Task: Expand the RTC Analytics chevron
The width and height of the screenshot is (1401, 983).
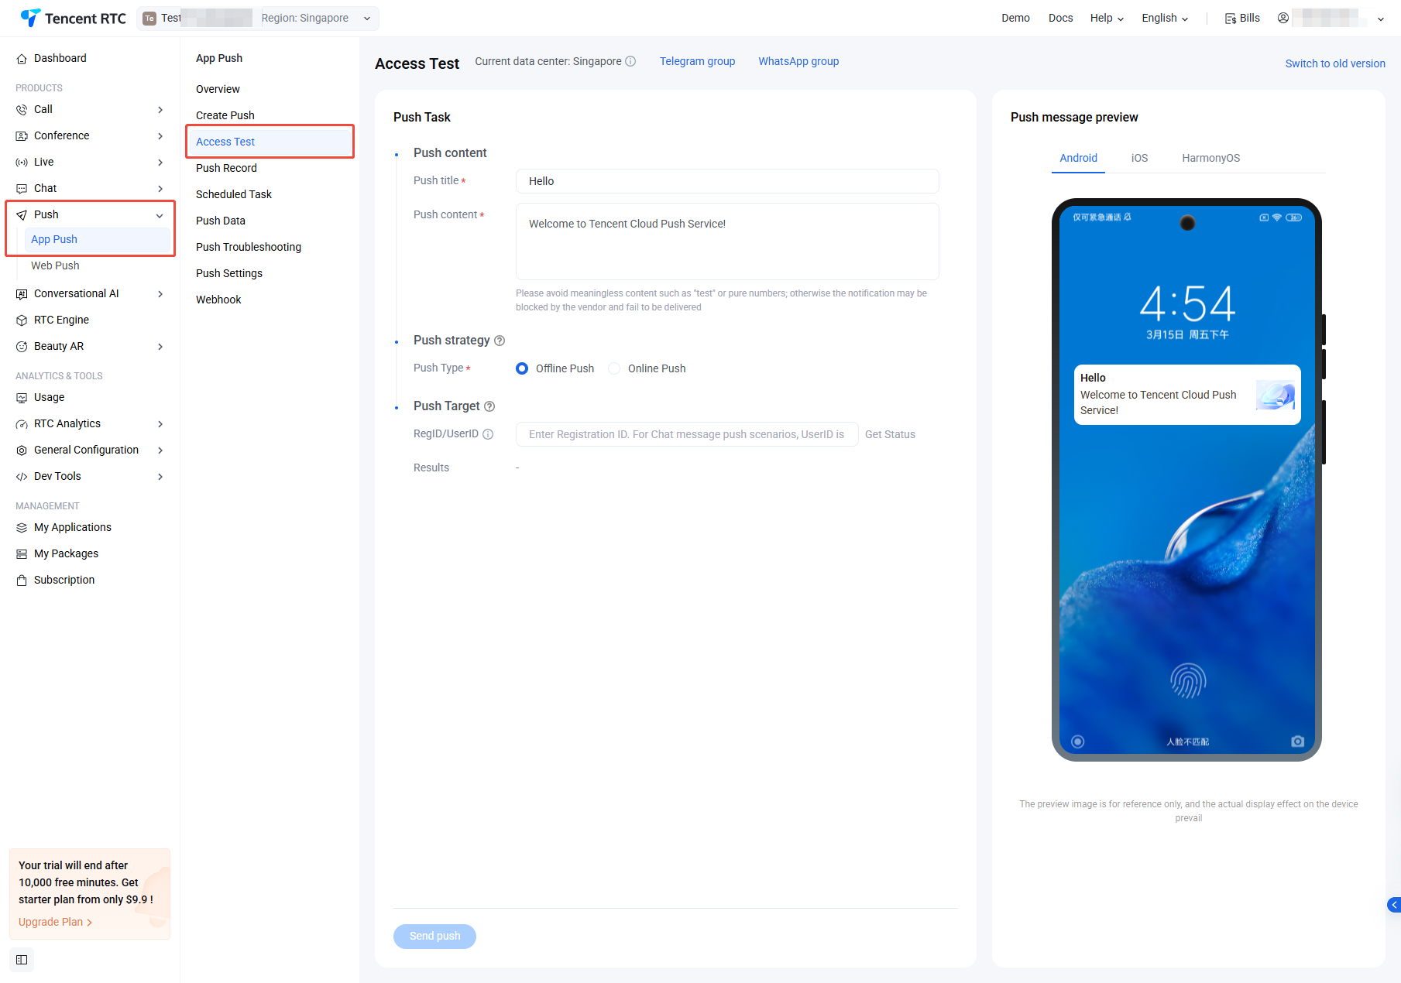Action: pos(160,424)
